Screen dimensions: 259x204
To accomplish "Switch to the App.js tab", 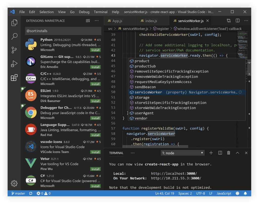I will pyautogui.click(x=120, y=21).
